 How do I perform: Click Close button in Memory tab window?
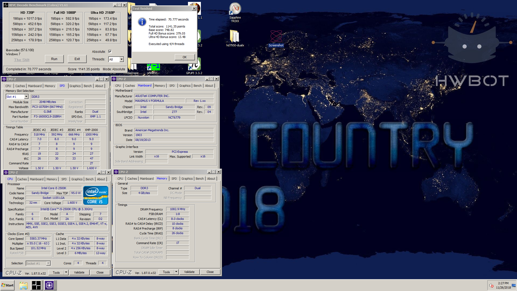click(210, 272)
